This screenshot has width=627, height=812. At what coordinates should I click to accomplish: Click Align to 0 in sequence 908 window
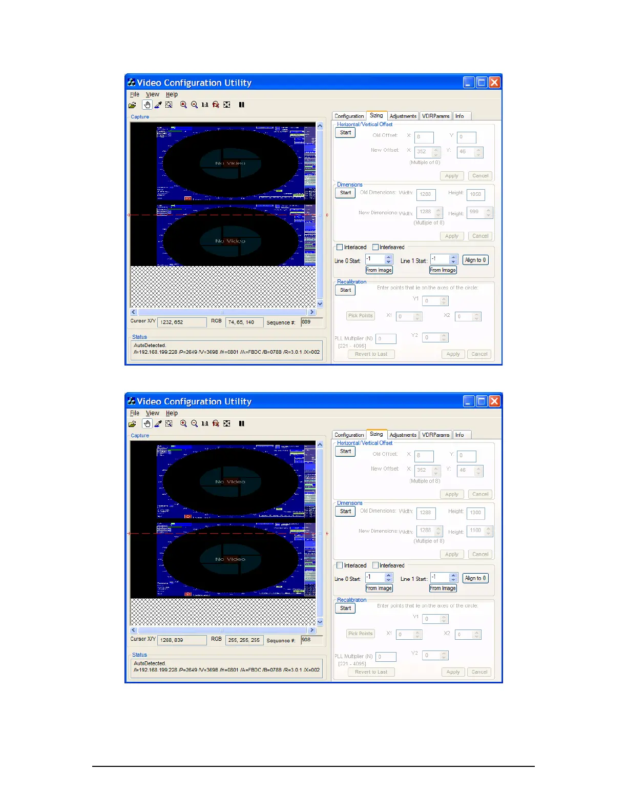point(475,579)
